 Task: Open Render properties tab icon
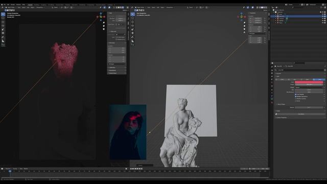tap(272, 70)
